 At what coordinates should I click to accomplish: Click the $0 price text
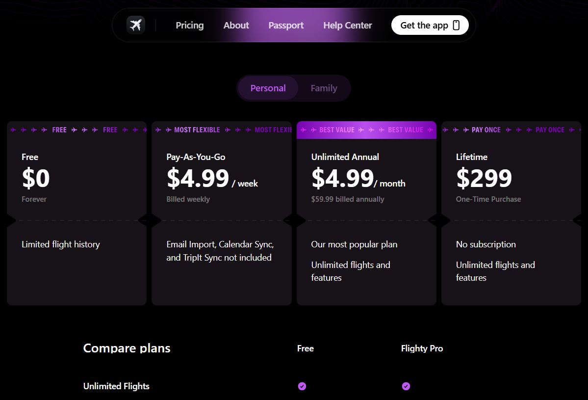click(36, 178)
